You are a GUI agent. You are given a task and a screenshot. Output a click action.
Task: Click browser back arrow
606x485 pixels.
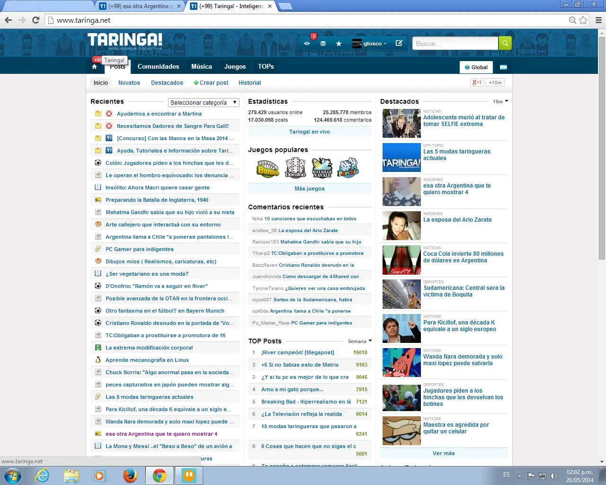coord(8,20)
